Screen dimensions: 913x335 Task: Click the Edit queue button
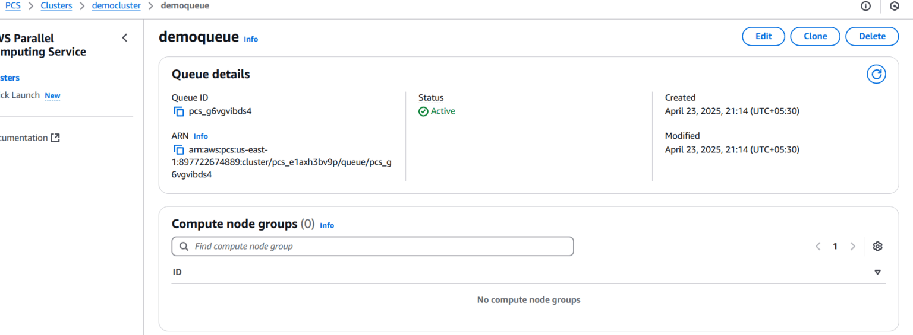click(x=763, y=36)
